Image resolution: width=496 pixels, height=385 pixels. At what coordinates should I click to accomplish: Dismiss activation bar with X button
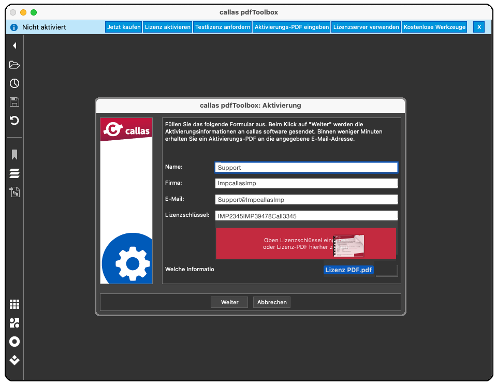pos(479,27)
